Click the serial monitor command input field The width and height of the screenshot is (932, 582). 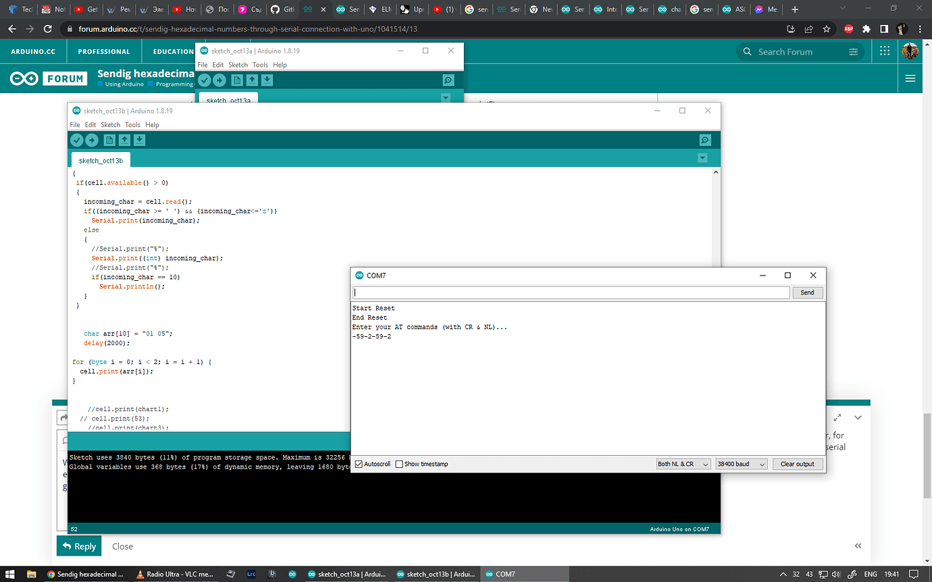click(x=571, y=292)
